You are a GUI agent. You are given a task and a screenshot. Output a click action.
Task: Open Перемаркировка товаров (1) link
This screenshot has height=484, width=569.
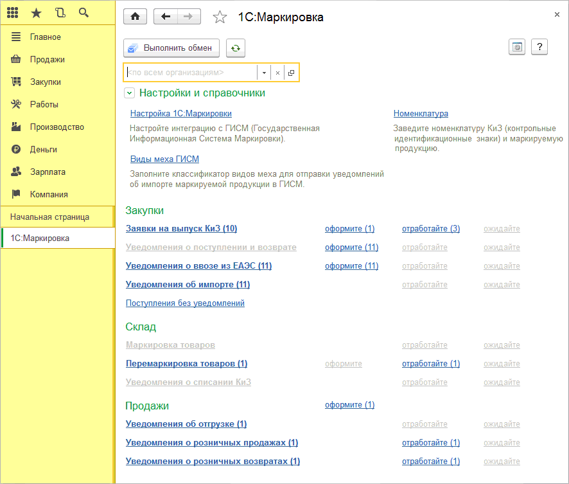point(186,364)
